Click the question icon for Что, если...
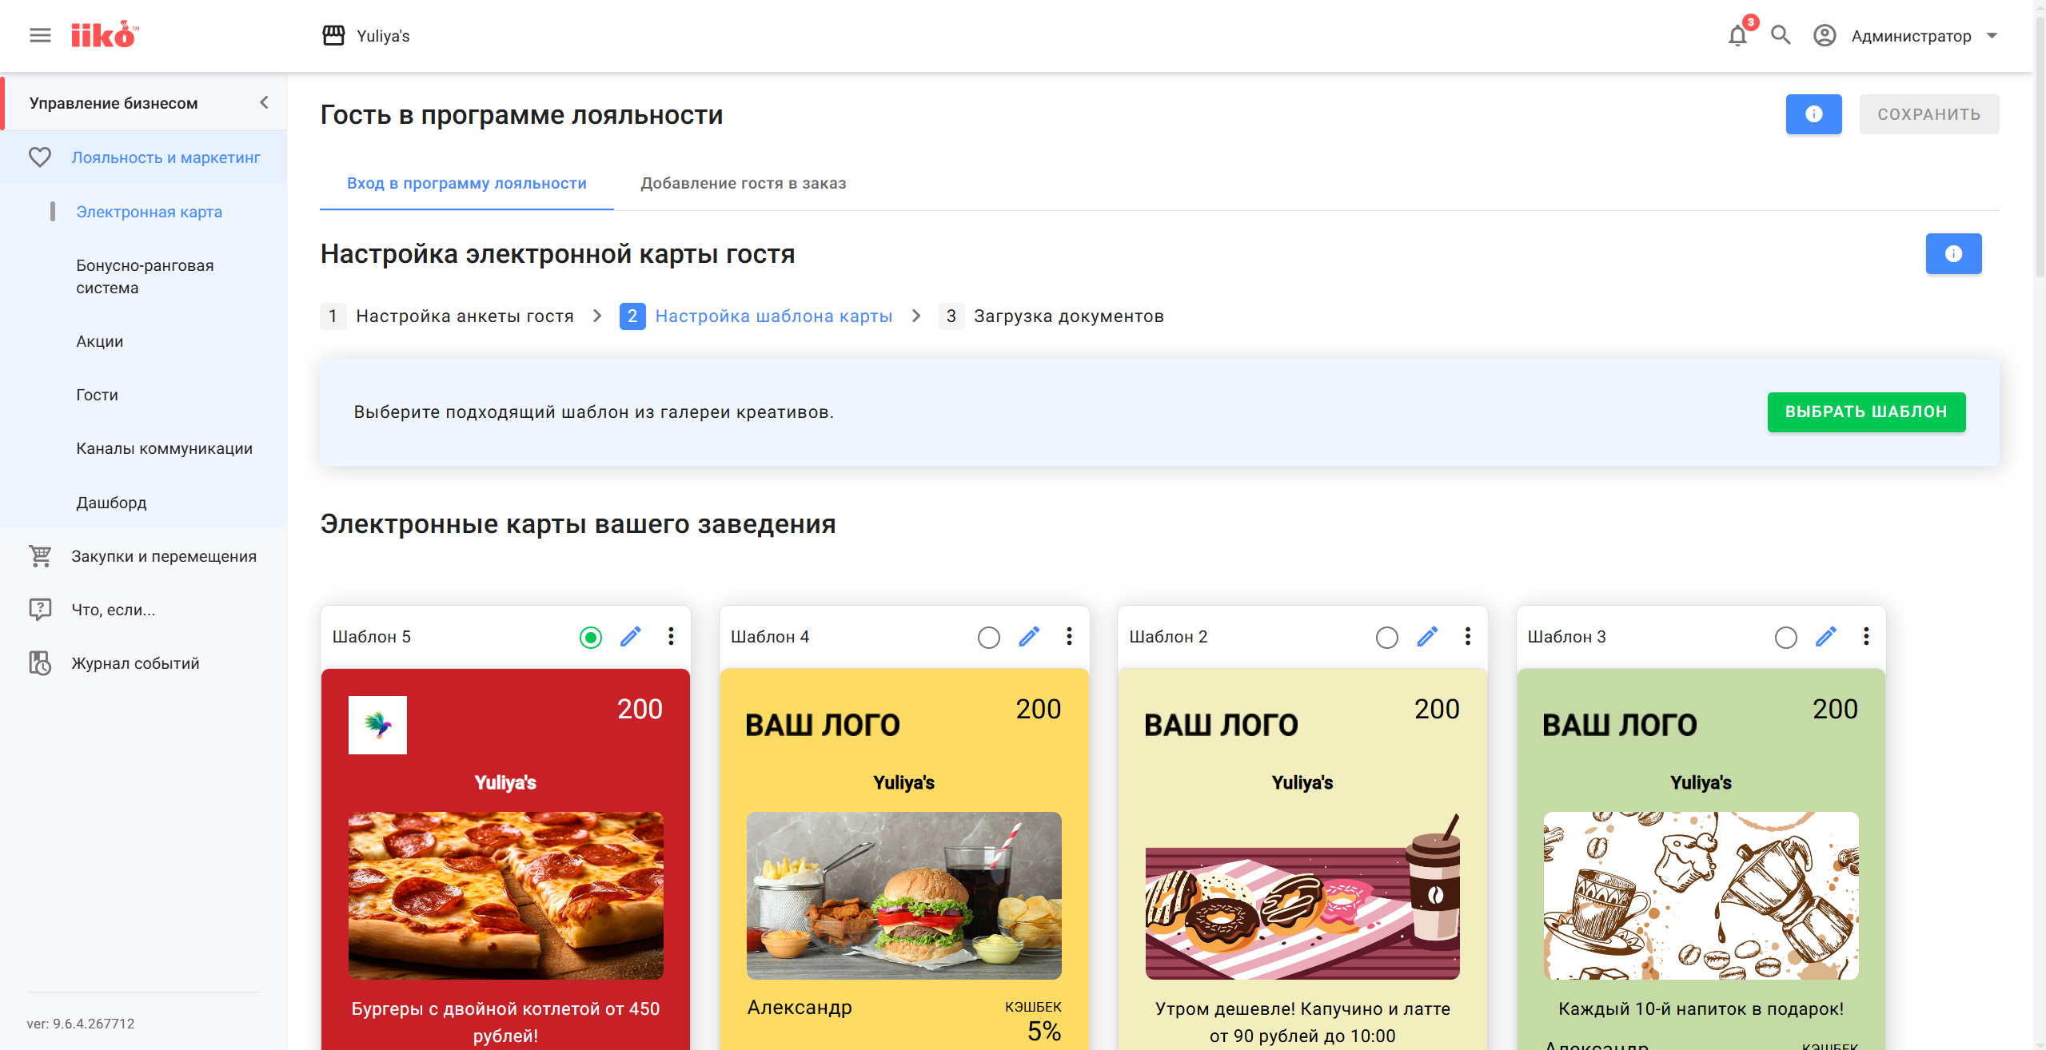The height and width of the screenshot is (1050, 2046). pos(40,610)
